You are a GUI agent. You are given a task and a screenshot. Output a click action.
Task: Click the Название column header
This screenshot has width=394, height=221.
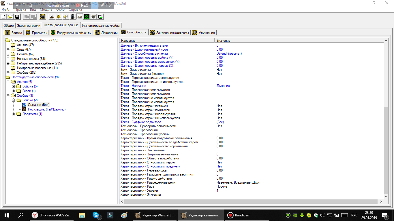167,41
